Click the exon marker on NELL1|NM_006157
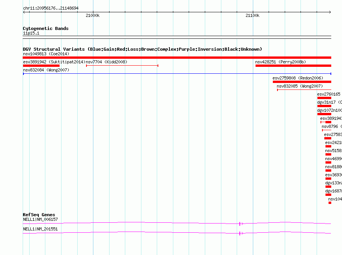 point(240,224)
